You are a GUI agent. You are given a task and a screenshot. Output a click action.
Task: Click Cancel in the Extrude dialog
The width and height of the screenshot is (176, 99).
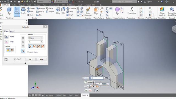pyautogui.click(x=41, y=59)
